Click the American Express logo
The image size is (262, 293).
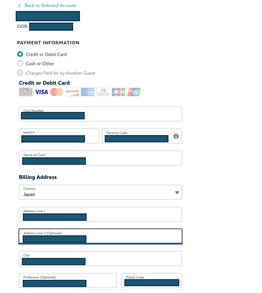pos(87,92)
